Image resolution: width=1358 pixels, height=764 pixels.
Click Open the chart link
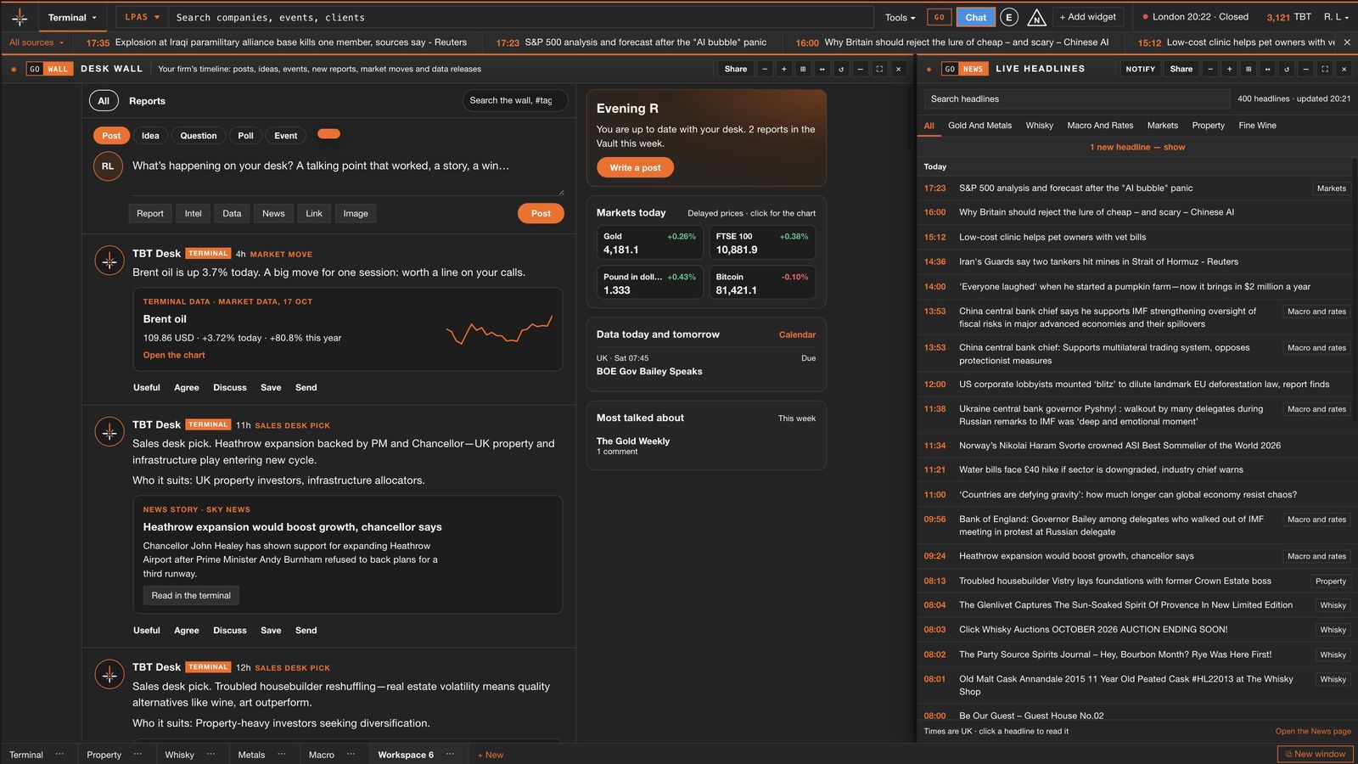[174, 355]
